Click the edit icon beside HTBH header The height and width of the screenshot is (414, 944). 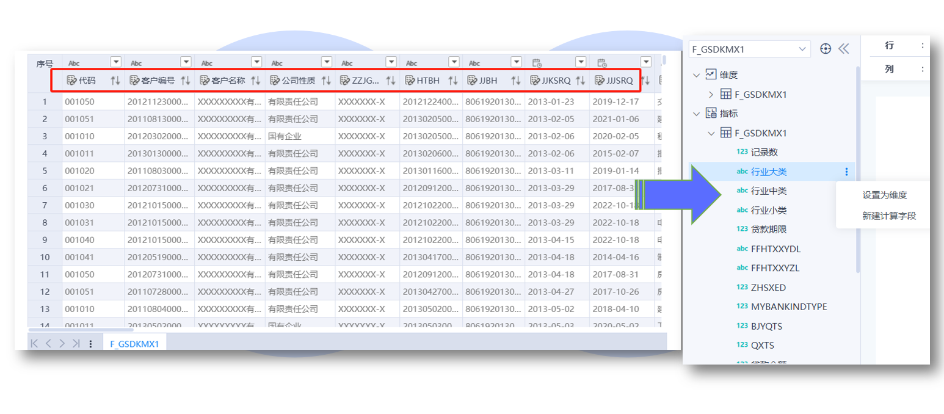pos(409,80)
